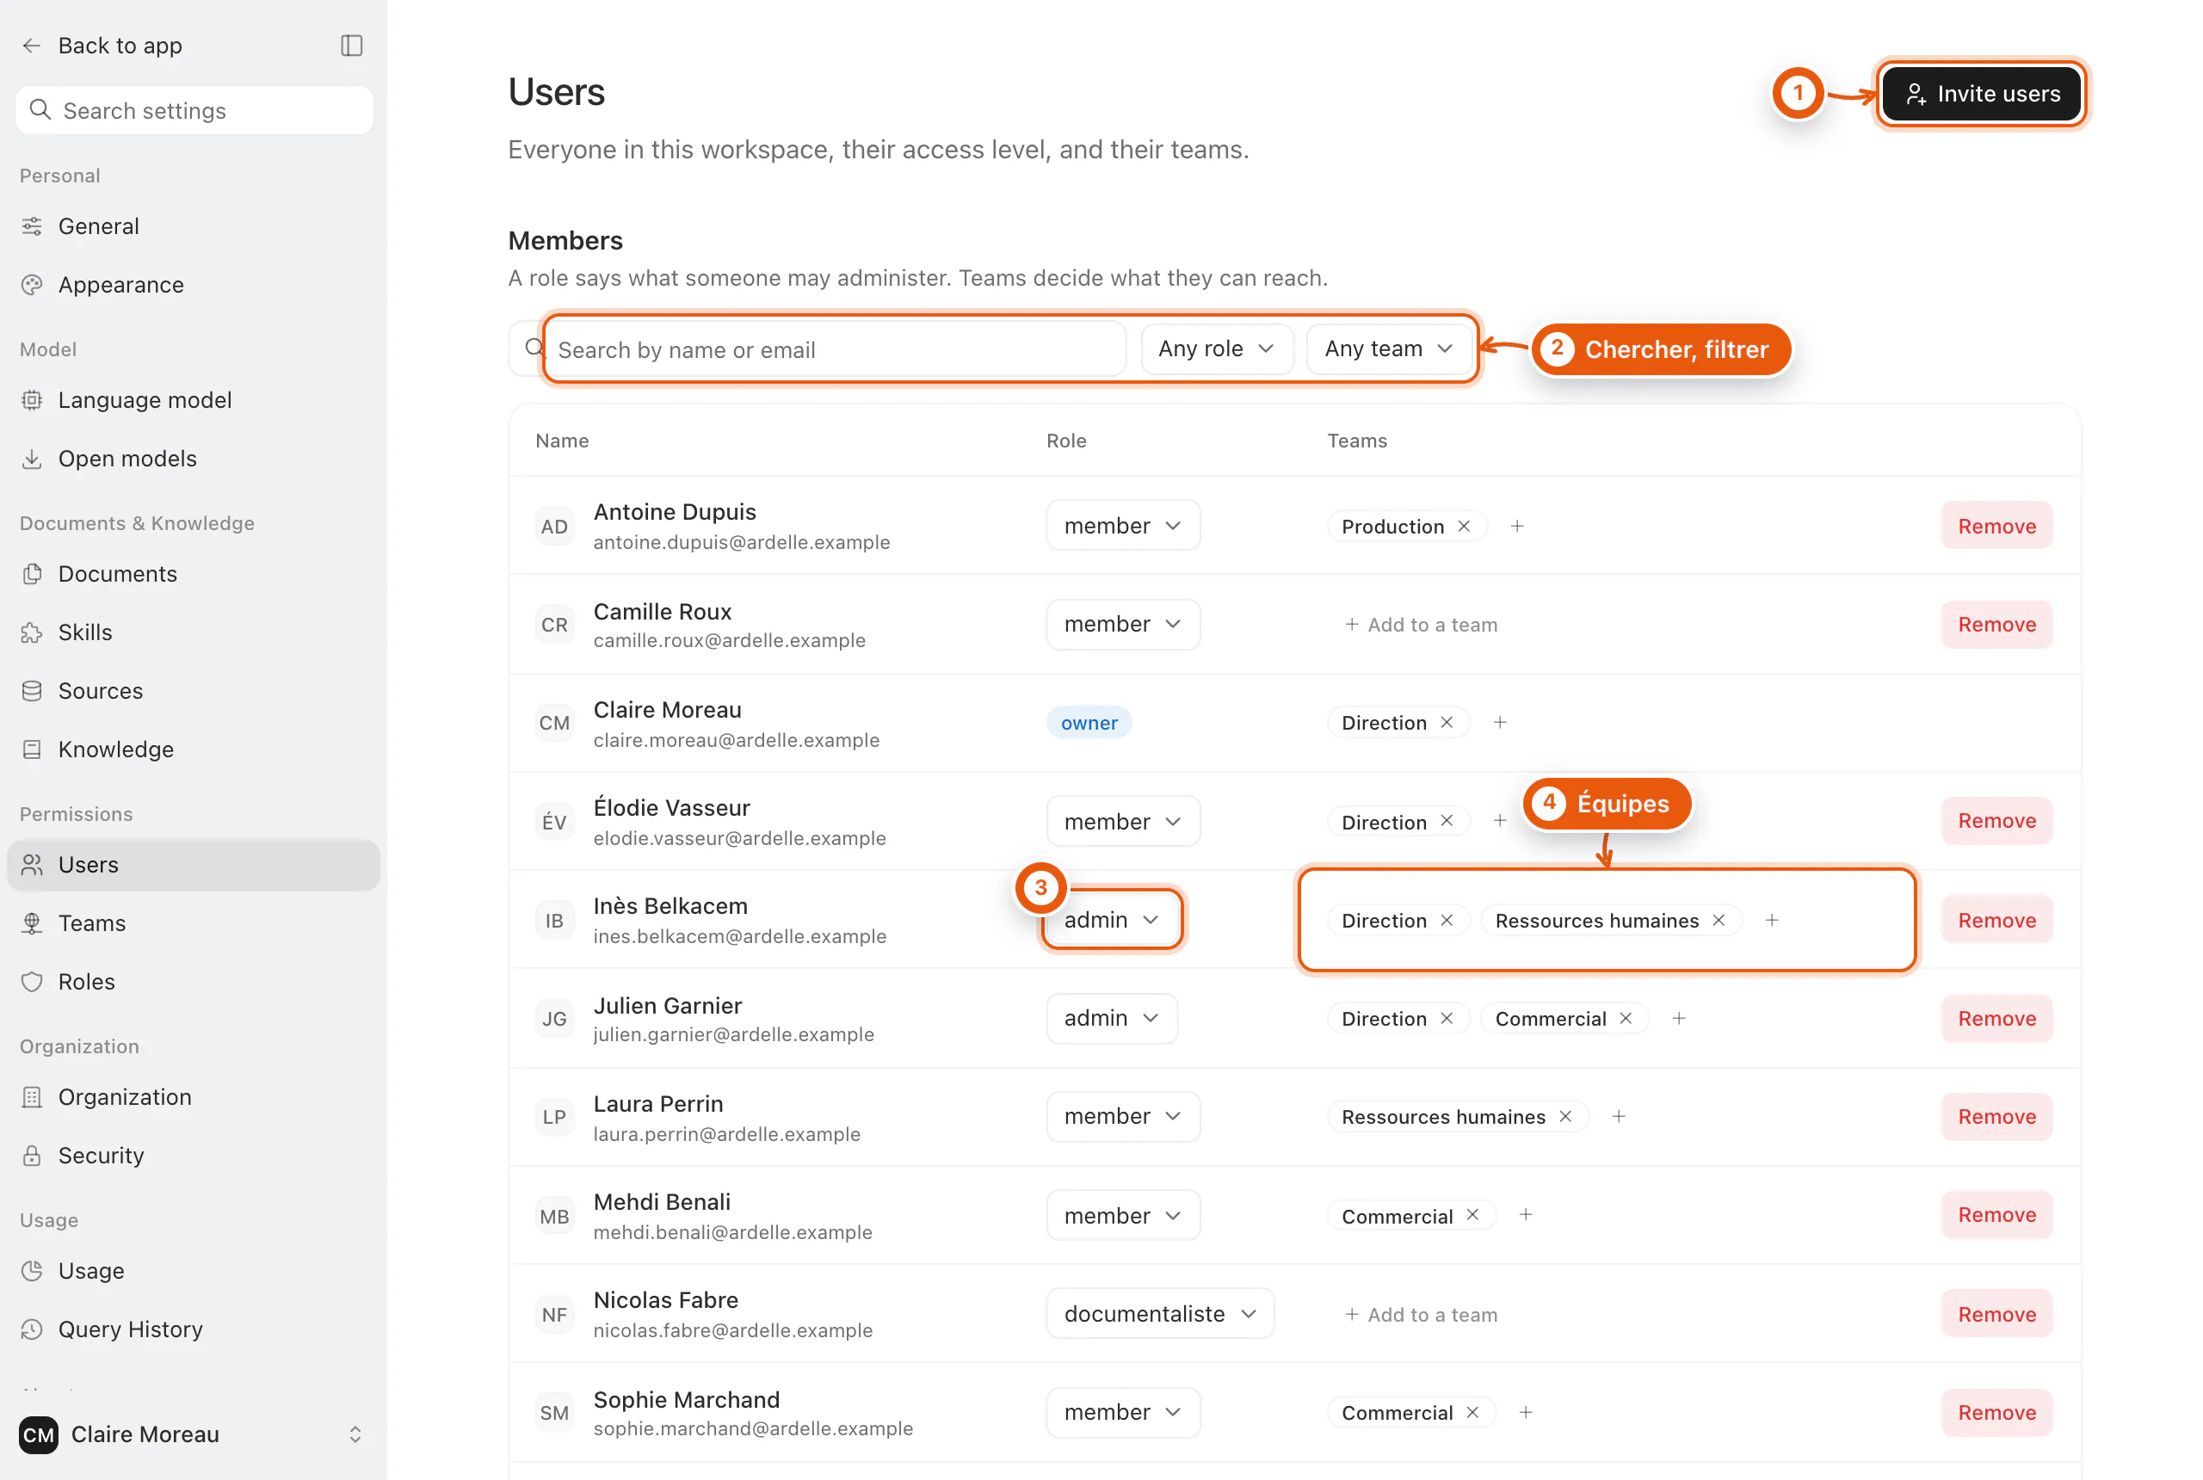This screenshot has width=2203, height=1480.
Task: Open Camille Roux member role dropdown
Action: tap(1123, 624)
